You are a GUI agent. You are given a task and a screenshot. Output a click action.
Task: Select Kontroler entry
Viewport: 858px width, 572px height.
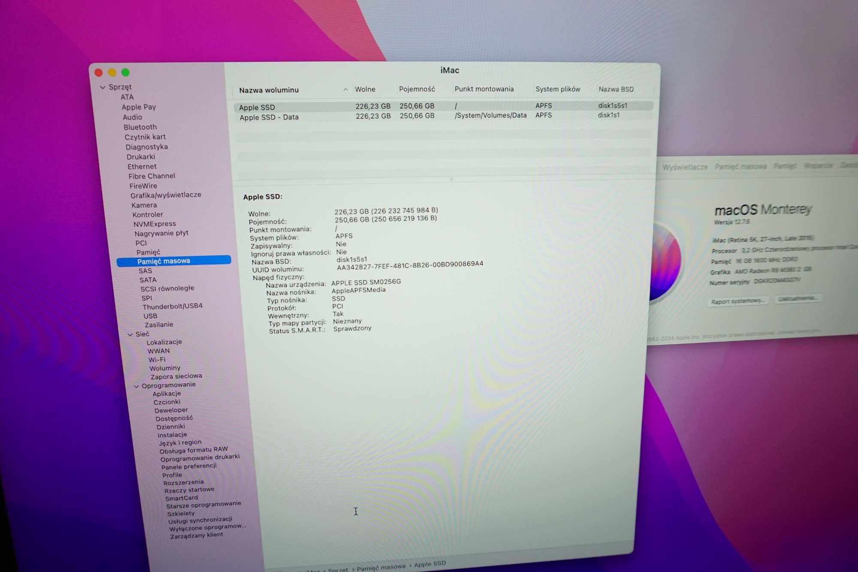pos(148,215)
